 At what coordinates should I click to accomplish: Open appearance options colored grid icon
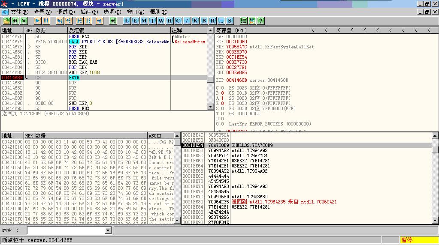click(252, 21)
